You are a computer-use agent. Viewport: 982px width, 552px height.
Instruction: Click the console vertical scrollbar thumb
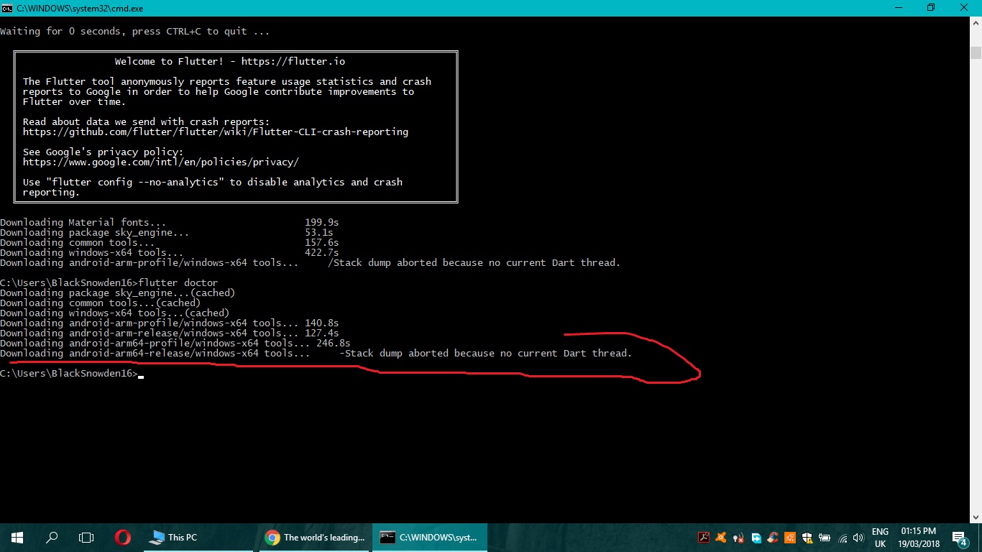[x=976, y=52]
